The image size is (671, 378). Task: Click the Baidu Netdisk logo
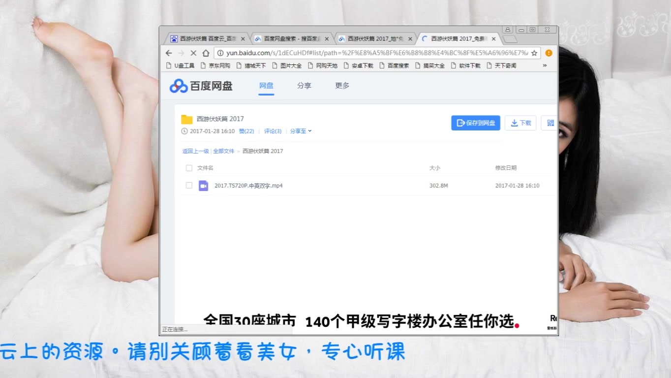click(x=201, y=86)
